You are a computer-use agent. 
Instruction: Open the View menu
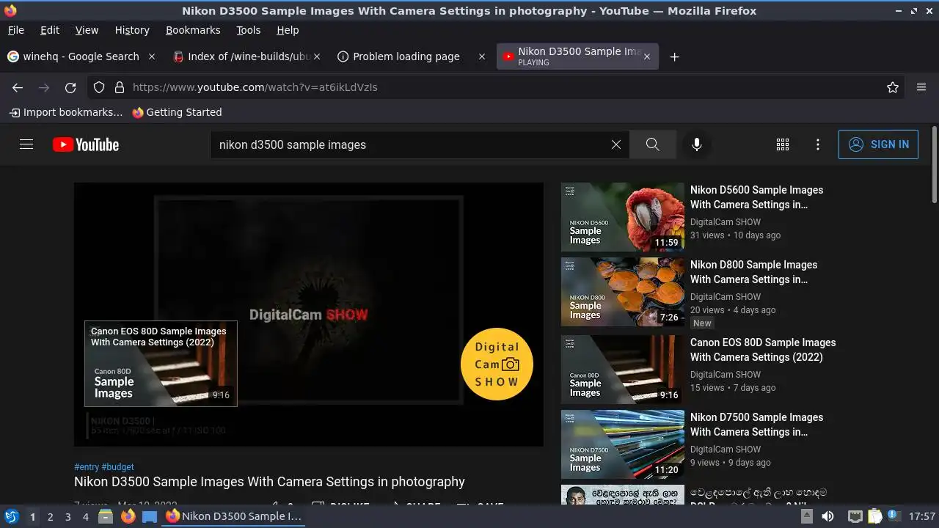(x=87, y=30)
